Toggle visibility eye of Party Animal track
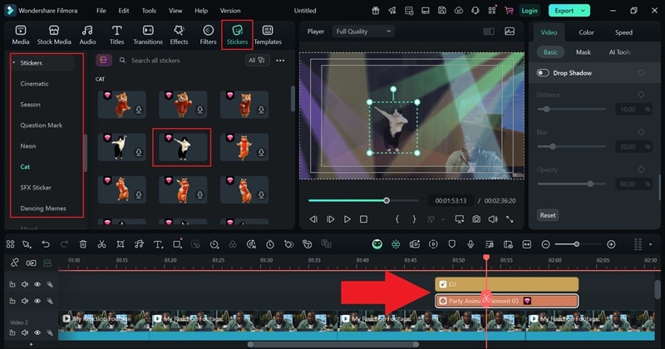The width and height of the screenshot is (665, 349). pos(37,301)
